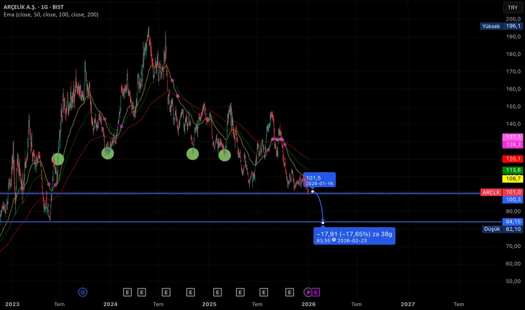Image resolution: width=525 pixels, height=310 pixels.
Task: Click the purple E earnings marker
Action: [x=315, y=292]
